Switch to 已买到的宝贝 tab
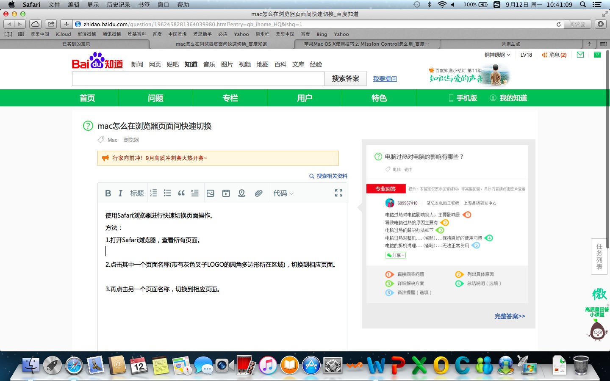The height and width of the screenshot is (381, 610). [x=76, y=44]
